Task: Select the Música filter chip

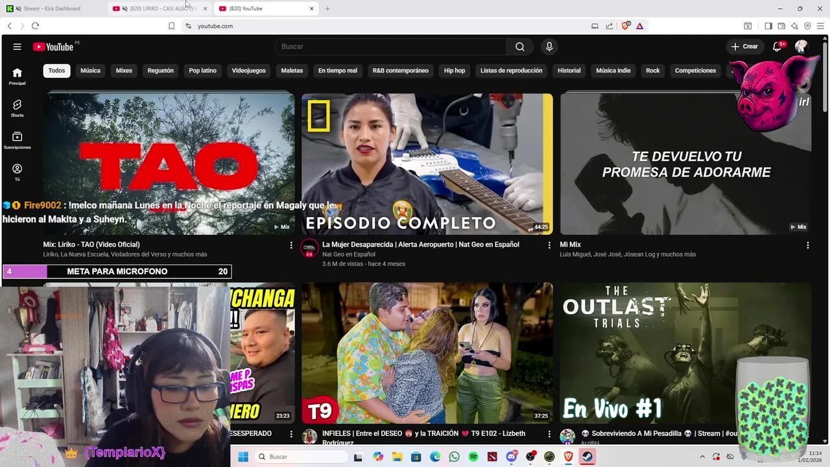Action: point(90,71)
